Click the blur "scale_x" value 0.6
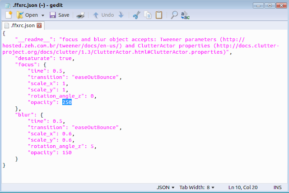289x193 pixels. coord(67,133)
